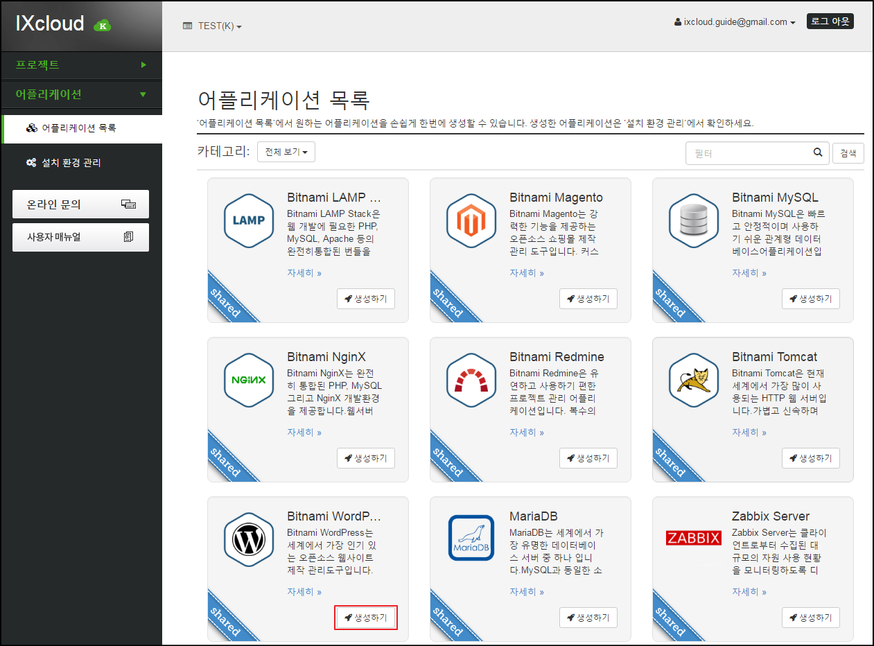The height and width of the screenshot is (646, 874).
Task: Expand the 프로젝트 sidebar section
Action: pyautogui.click(x=81, y=64)
